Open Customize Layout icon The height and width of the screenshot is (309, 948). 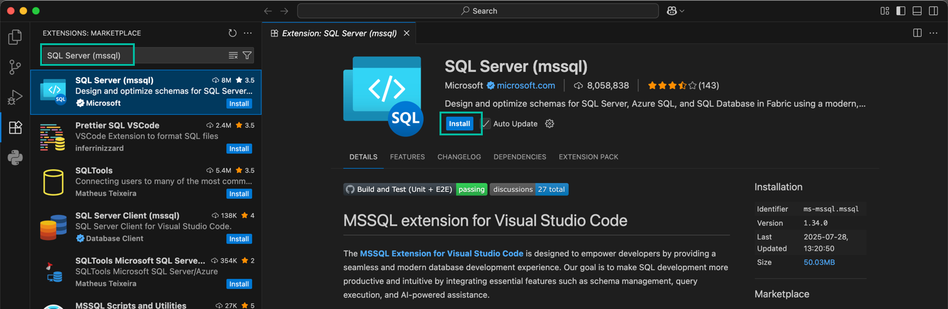click(x=885, y=11)
